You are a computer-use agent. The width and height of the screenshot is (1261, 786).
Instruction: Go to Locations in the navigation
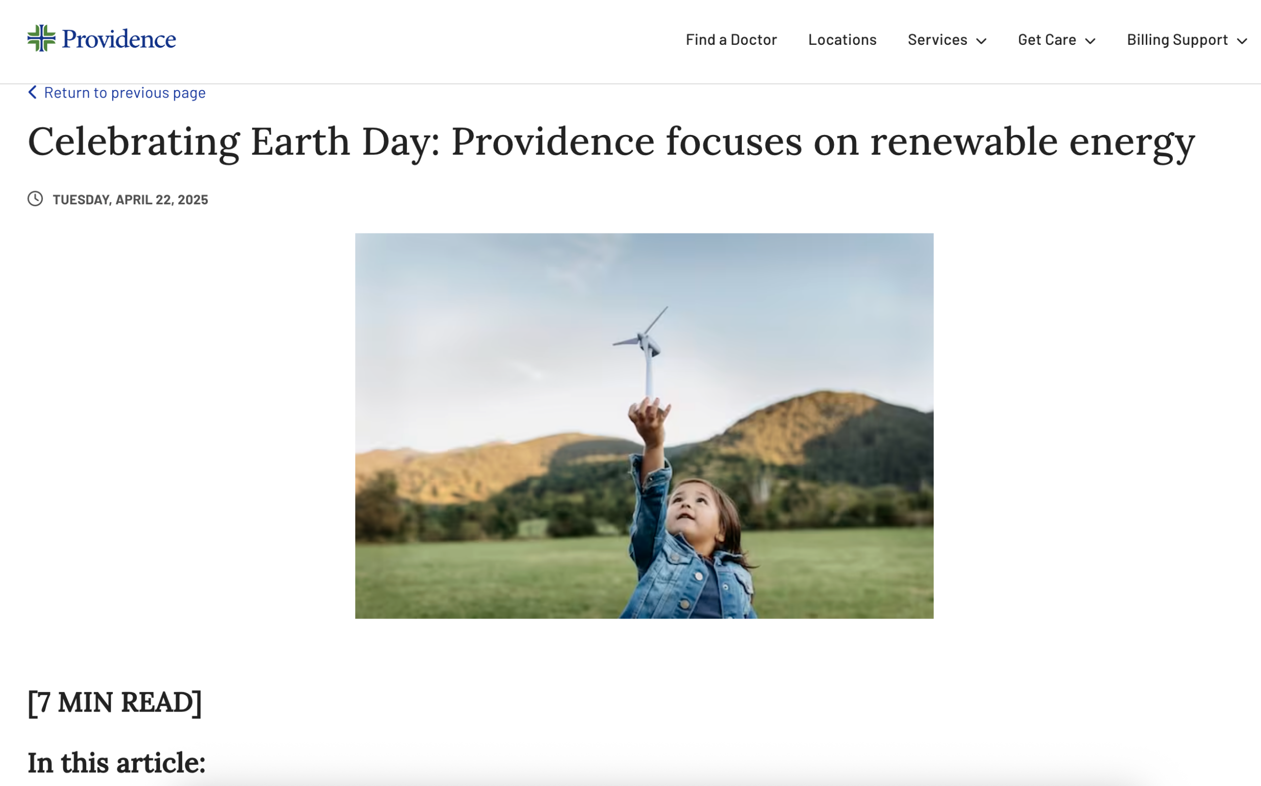842,40
